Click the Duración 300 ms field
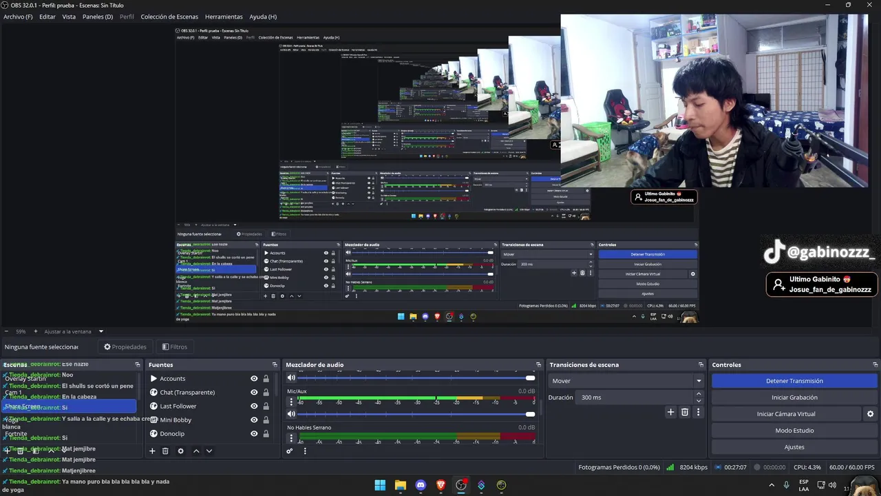The image size is (881, 496). coord(634,397)
